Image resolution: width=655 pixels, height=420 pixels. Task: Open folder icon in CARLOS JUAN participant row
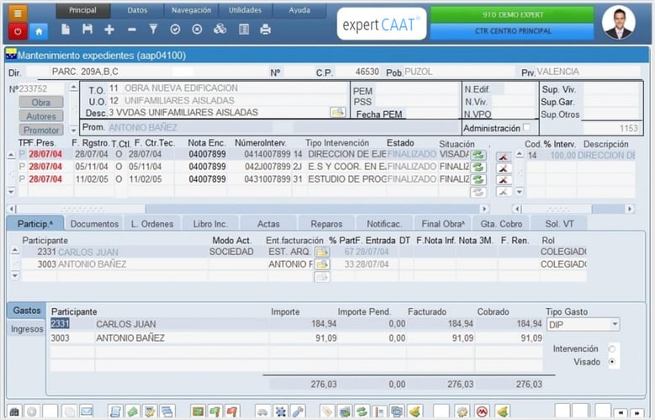coord(322,253)
